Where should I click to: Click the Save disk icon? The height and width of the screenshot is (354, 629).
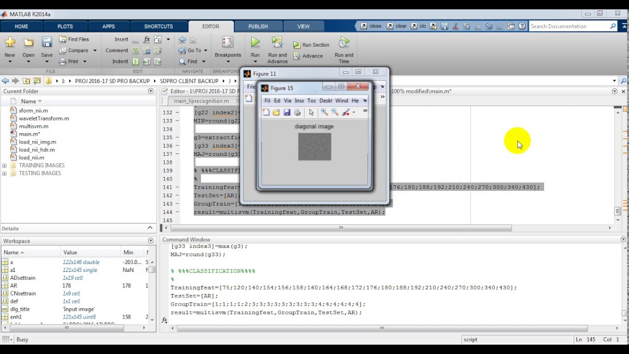(47, 43)
